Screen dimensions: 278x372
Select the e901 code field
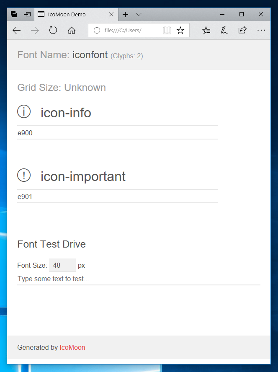coord(118,196)
